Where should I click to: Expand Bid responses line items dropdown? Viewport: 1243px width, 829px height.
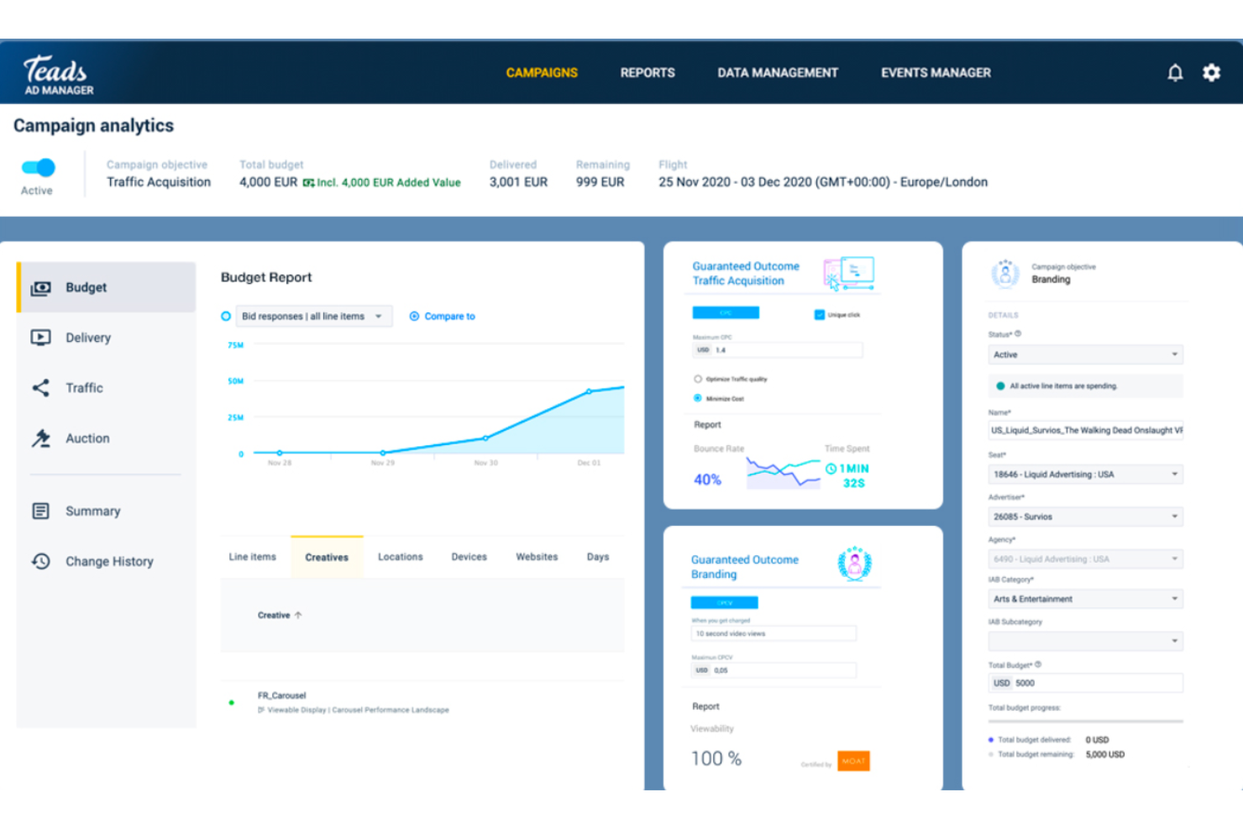tap(313, 317)
